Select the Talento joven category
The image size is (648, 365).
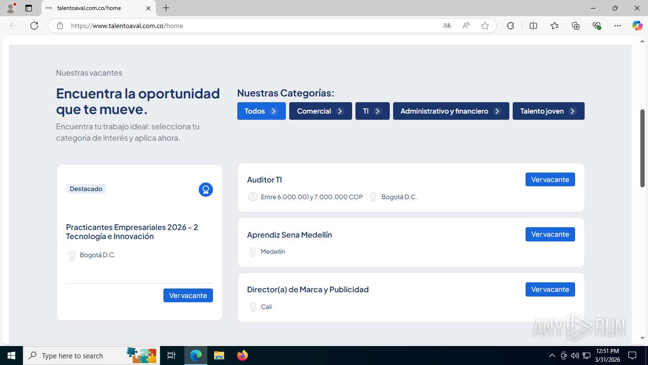[x=548, y=111]
